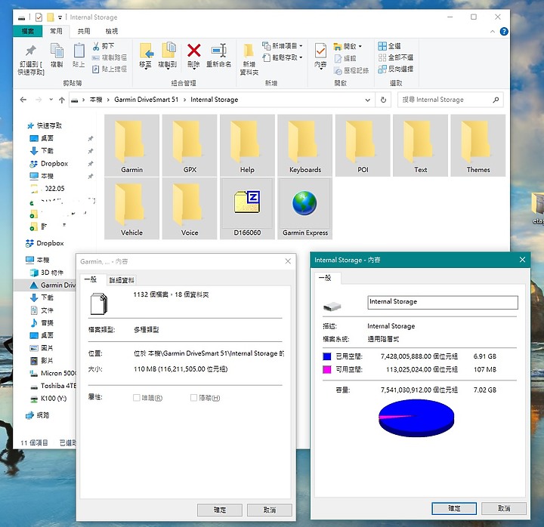The width and height of the screenshot is (544, 527).
Task: Switch to the Home ribbon tab
Action: point(56,32)
